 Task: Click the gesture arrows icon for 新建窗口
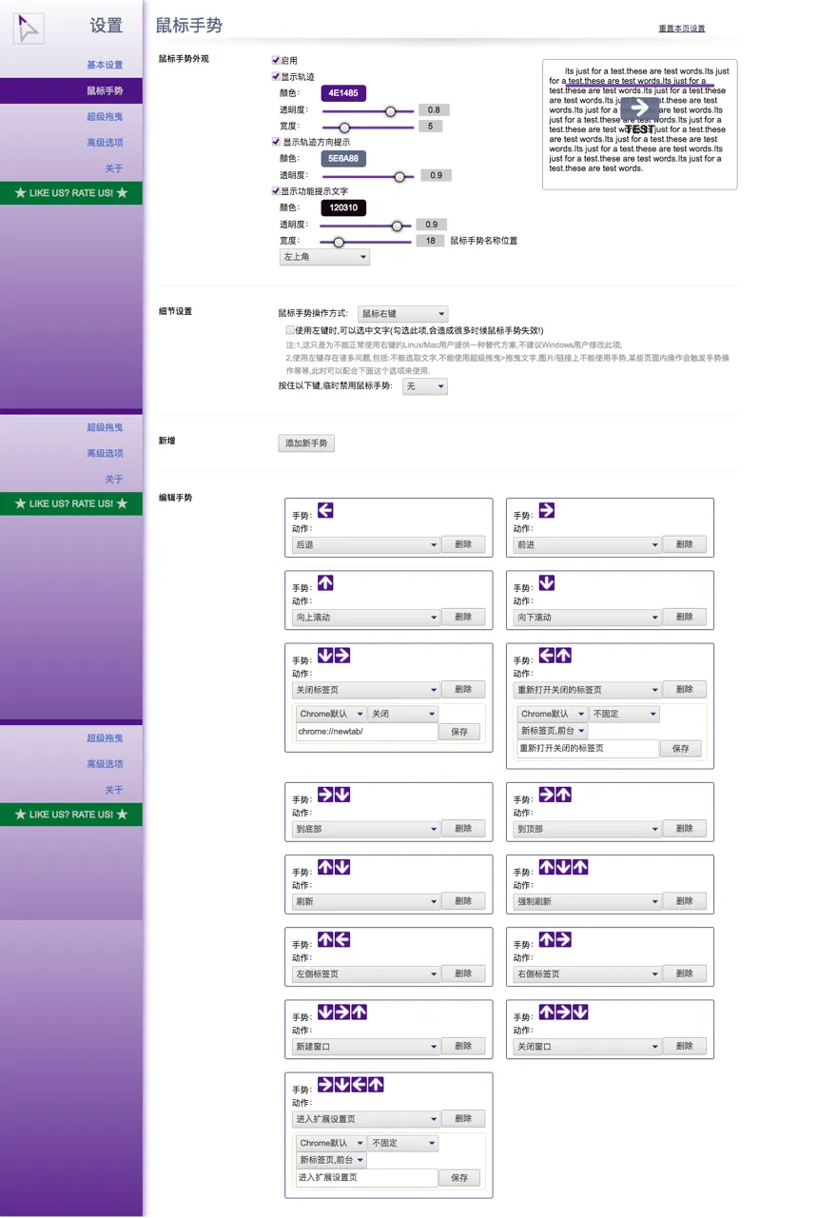pyautogui.click(x=342, y=1012)
